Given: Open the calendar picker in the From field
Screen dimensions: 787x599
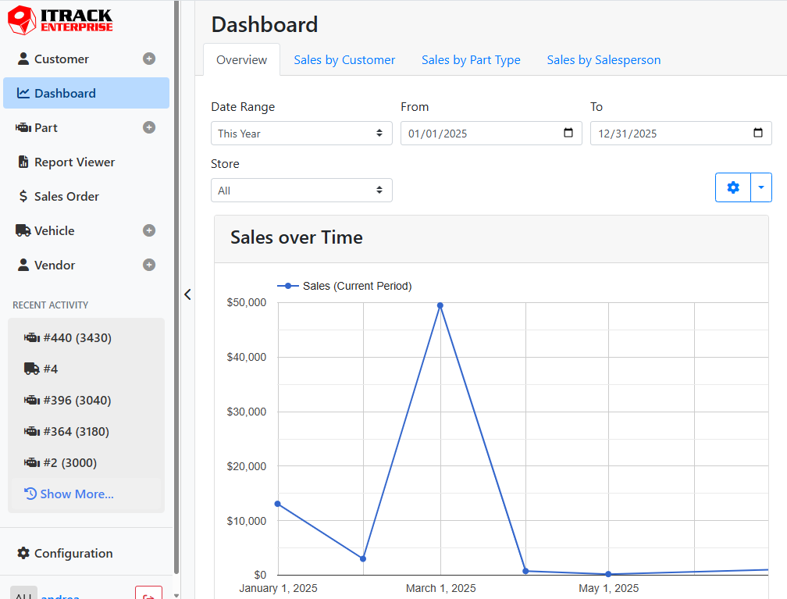Looking at the screenshot, I should (568, 133).
